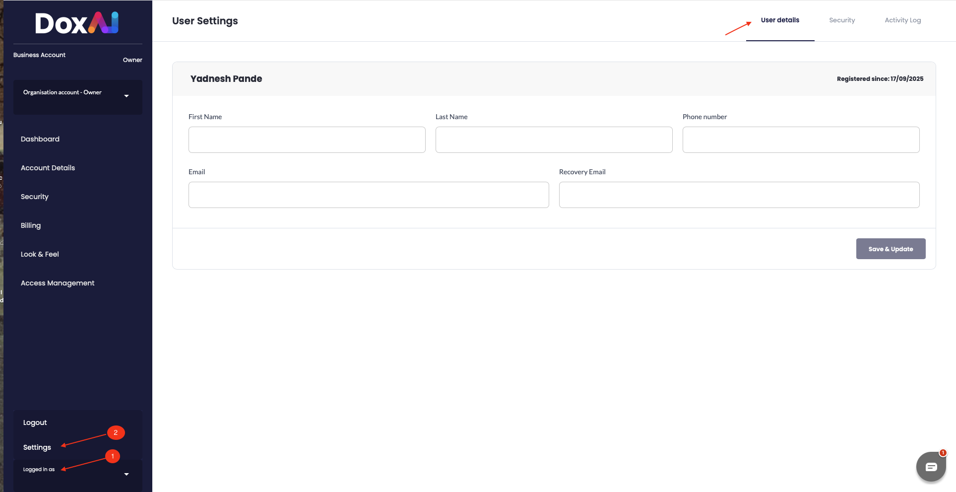This screenshot has width=956, height=492.
Task: Open Settings in the bottom menu
Action: point(37,447)
